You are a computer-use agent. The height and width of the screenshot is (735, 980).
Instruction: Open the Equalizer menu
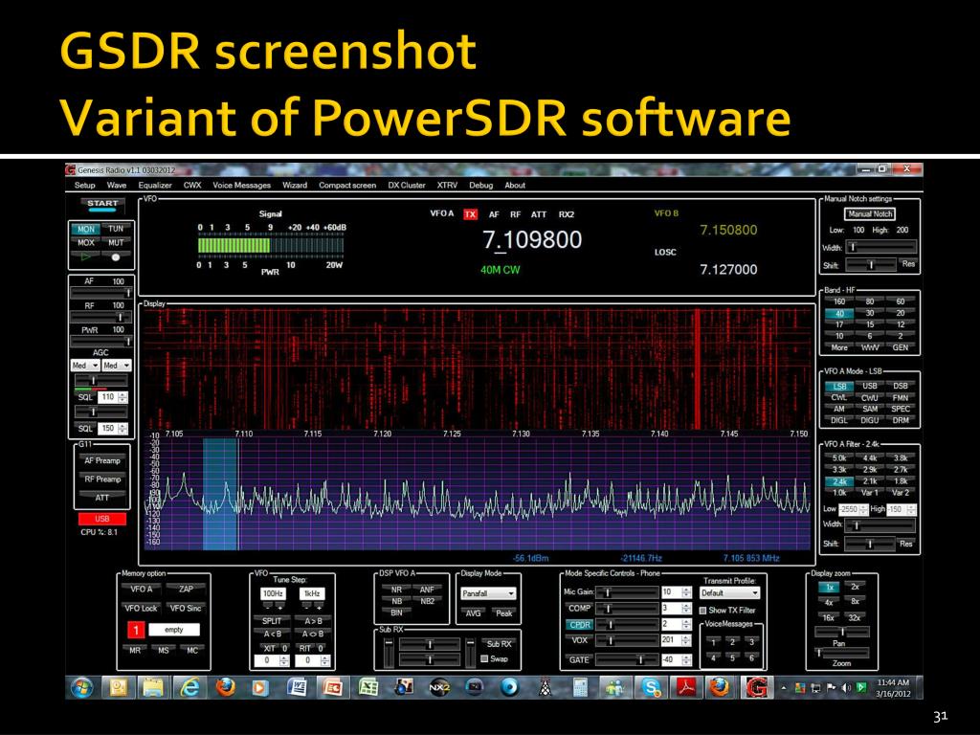155,185
